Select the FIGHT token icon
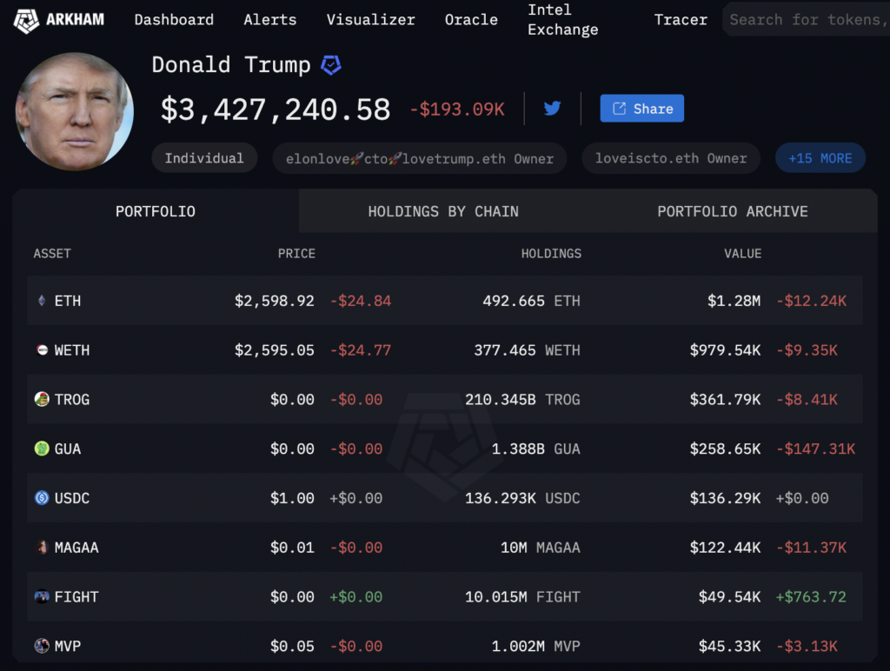Viewport: 890px width, 671px height. point(42,596)
